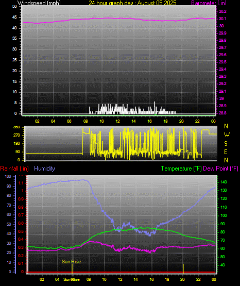Image resolution: width=240 pixels, height=286 pixels.
Task: Select the 40 label on temperature axis
Action: click(222, 265)
